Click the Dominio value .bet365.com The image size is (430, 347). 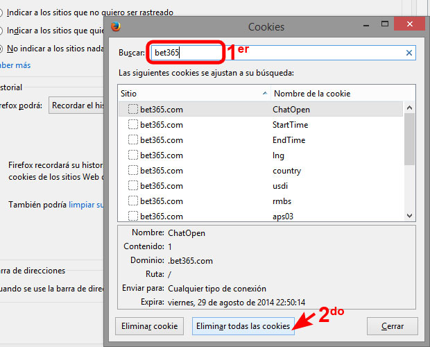tap(190, 260)
